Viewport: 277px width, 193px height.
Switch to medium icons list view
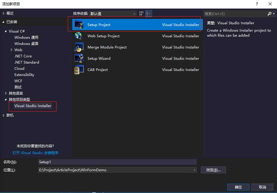click(x=149, y=14)
